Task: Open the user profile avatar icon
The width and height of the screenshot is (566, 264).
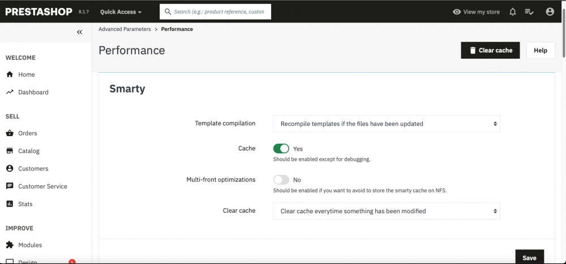Action: 550,12
